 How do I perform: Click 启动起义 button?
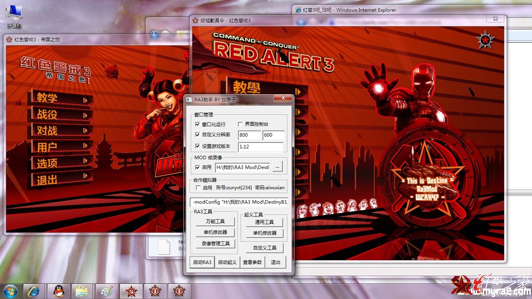[227, 262]
